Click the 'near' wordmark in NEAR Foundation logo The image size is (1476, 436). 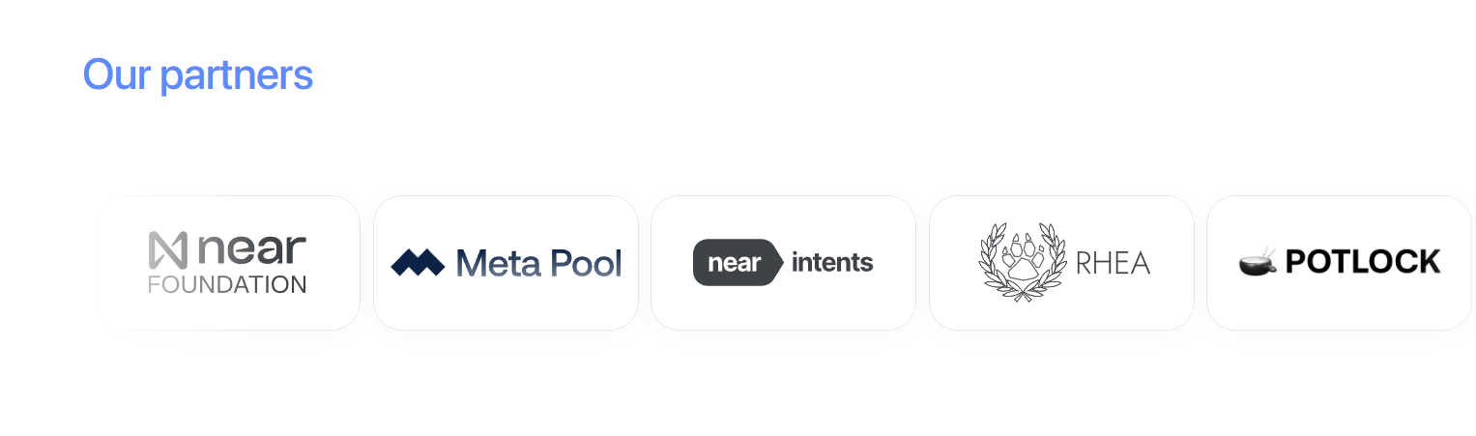click(251, 250)
